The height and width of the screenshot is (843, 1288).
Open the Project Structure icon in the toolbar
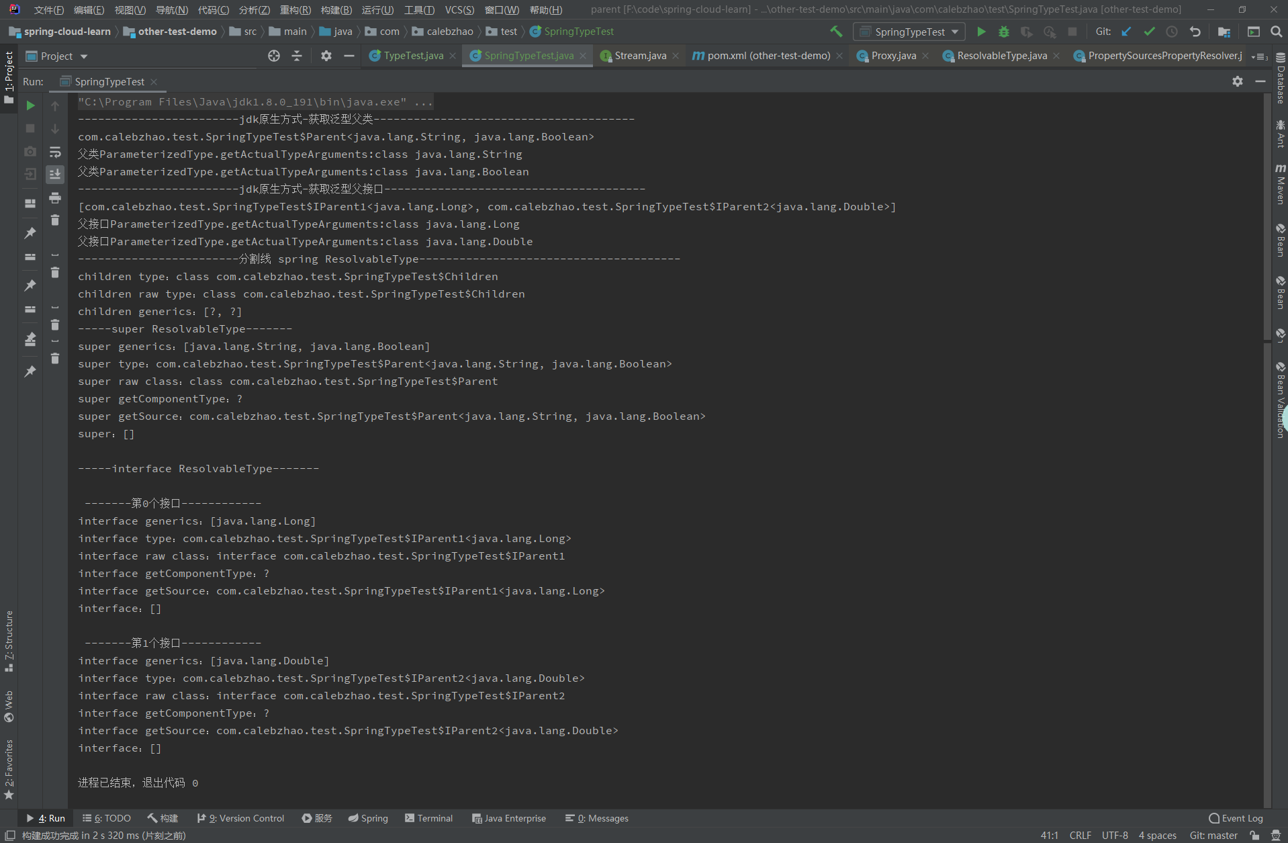1224,32
